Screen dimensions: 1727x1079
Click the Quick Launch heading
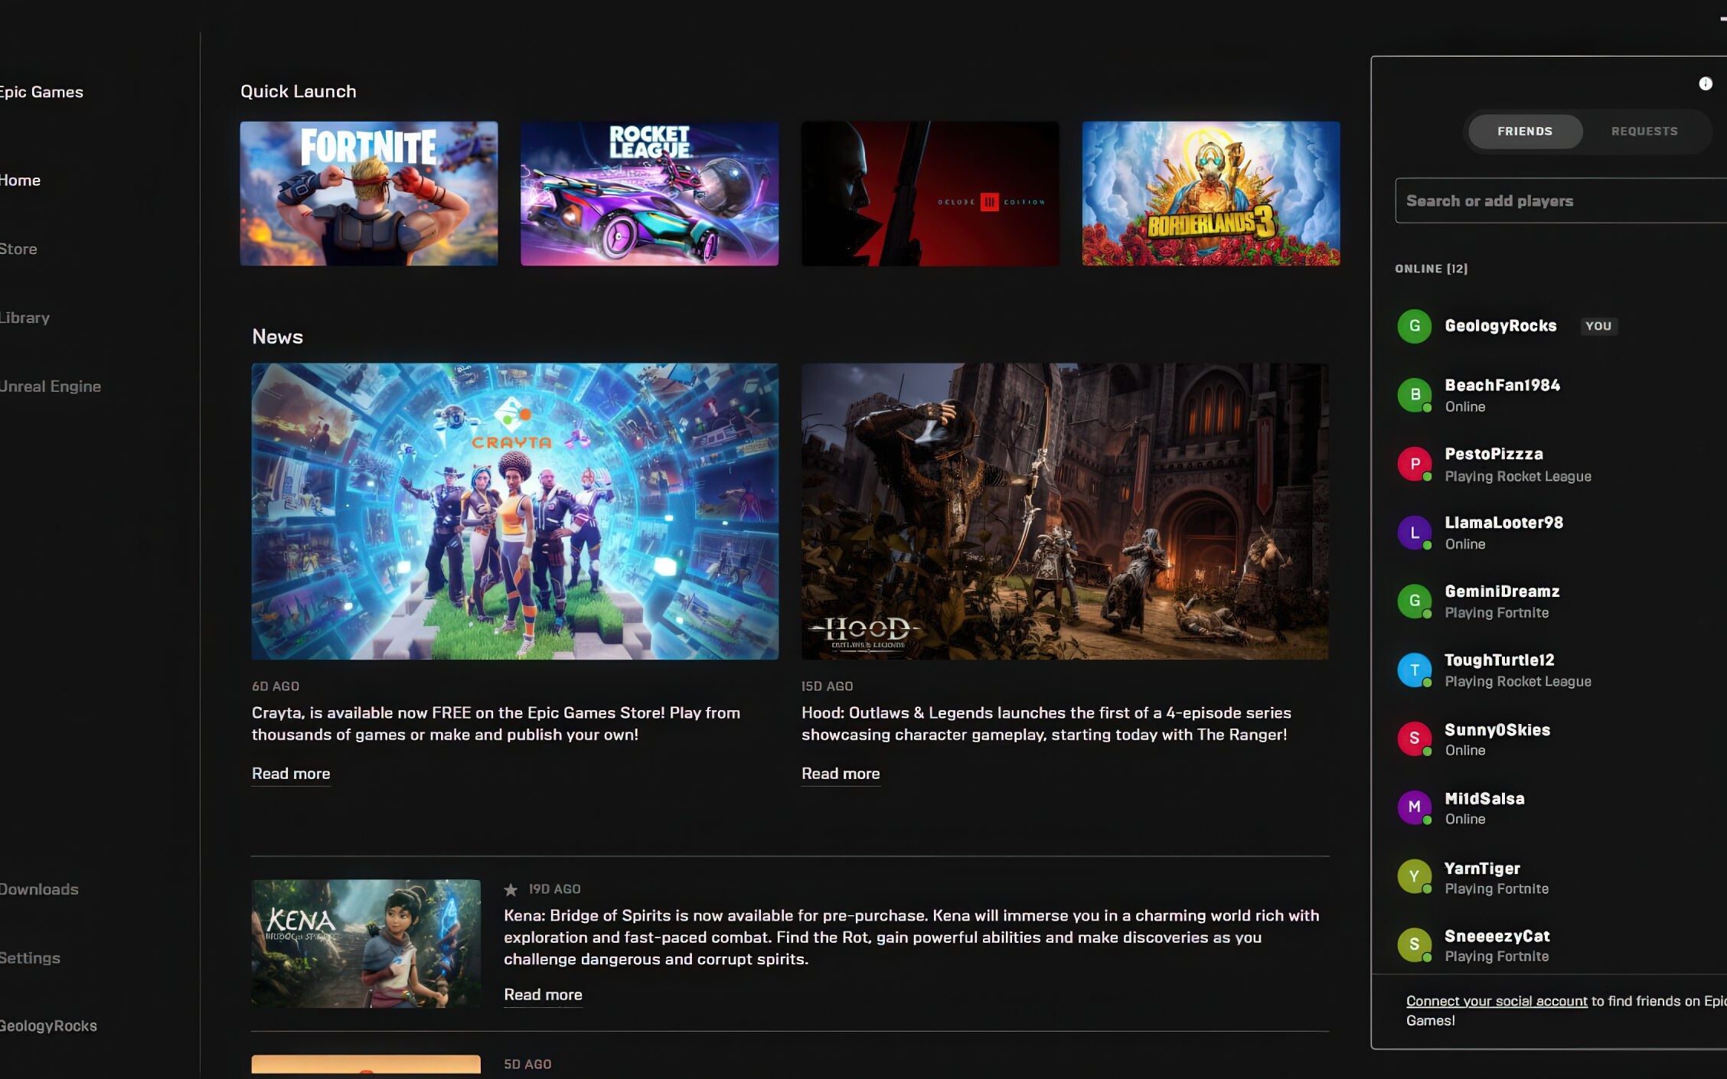299,92
